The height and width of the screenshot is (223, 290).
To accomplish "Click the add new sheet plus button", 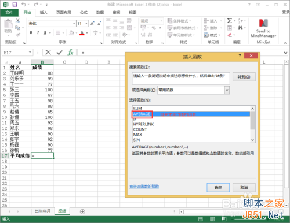I will coord(82,211).
